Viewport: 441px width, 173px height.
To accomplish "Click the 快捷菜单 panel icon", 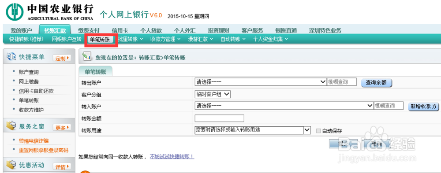I will pyautogui.click(x=11, y=57).
